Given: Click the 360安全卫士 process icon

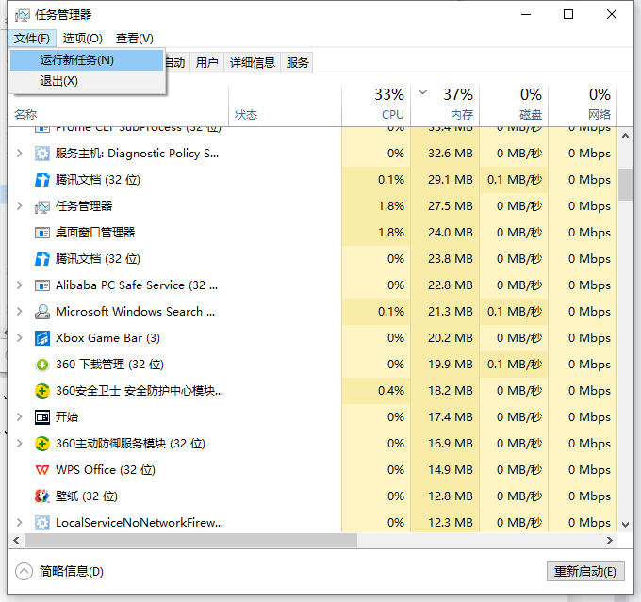Looking at the screenshot, I should click(x=42, y=391).
